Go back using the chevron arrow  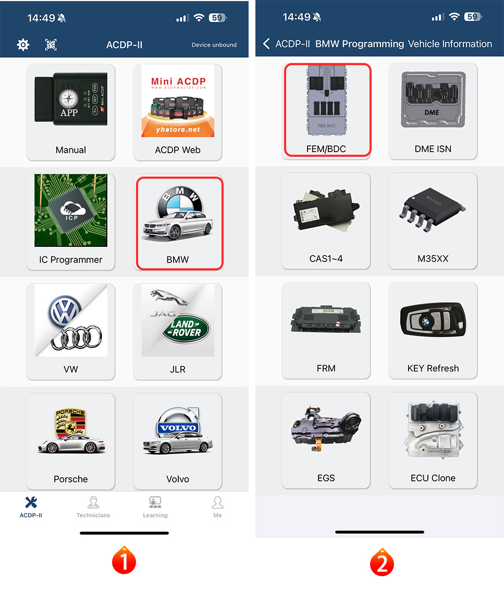point(266,44)
